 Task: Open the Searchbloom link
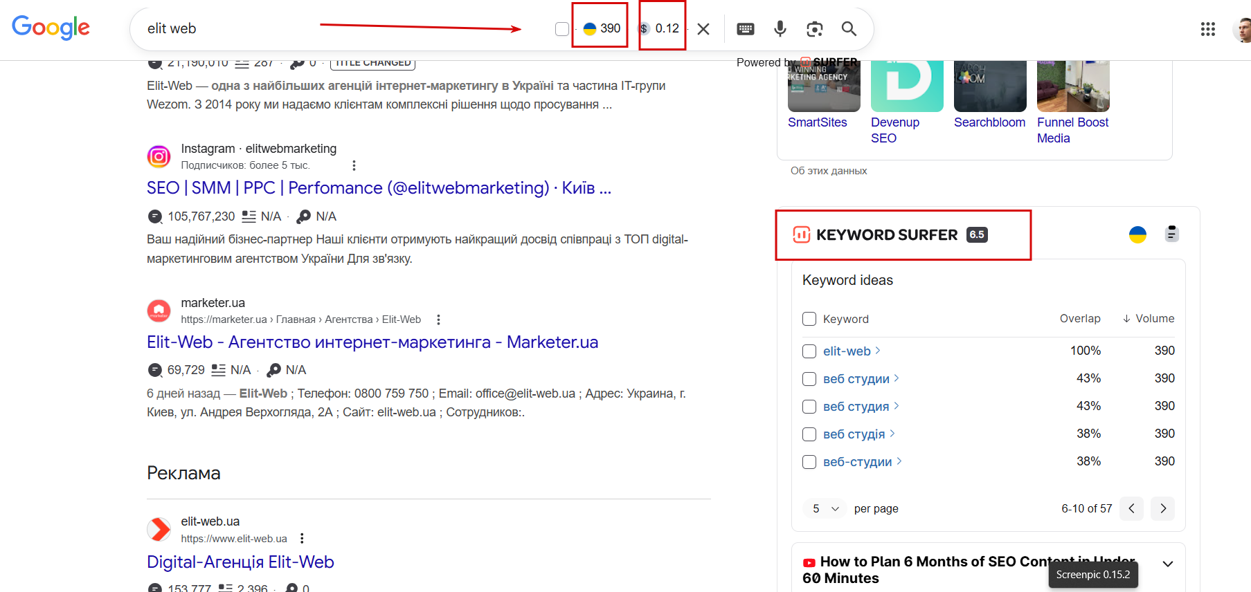point(989,122)
